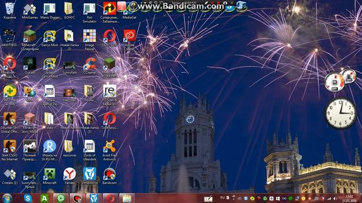Open the Sunnyfalls - Ярлык shortcut
The width and height of the screenshot is (362, 203).
point(29,180)
